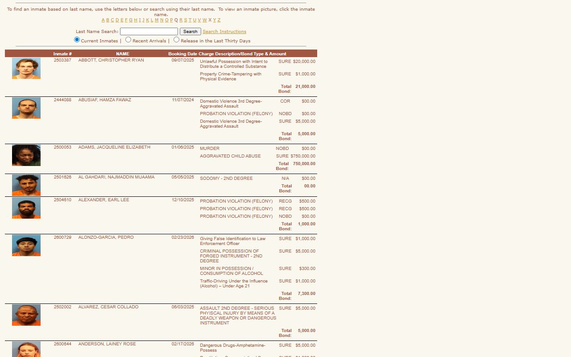This screenshot has width=571, height=357.
Task: Filter inmates by letter P
Action: click(171, 20)
